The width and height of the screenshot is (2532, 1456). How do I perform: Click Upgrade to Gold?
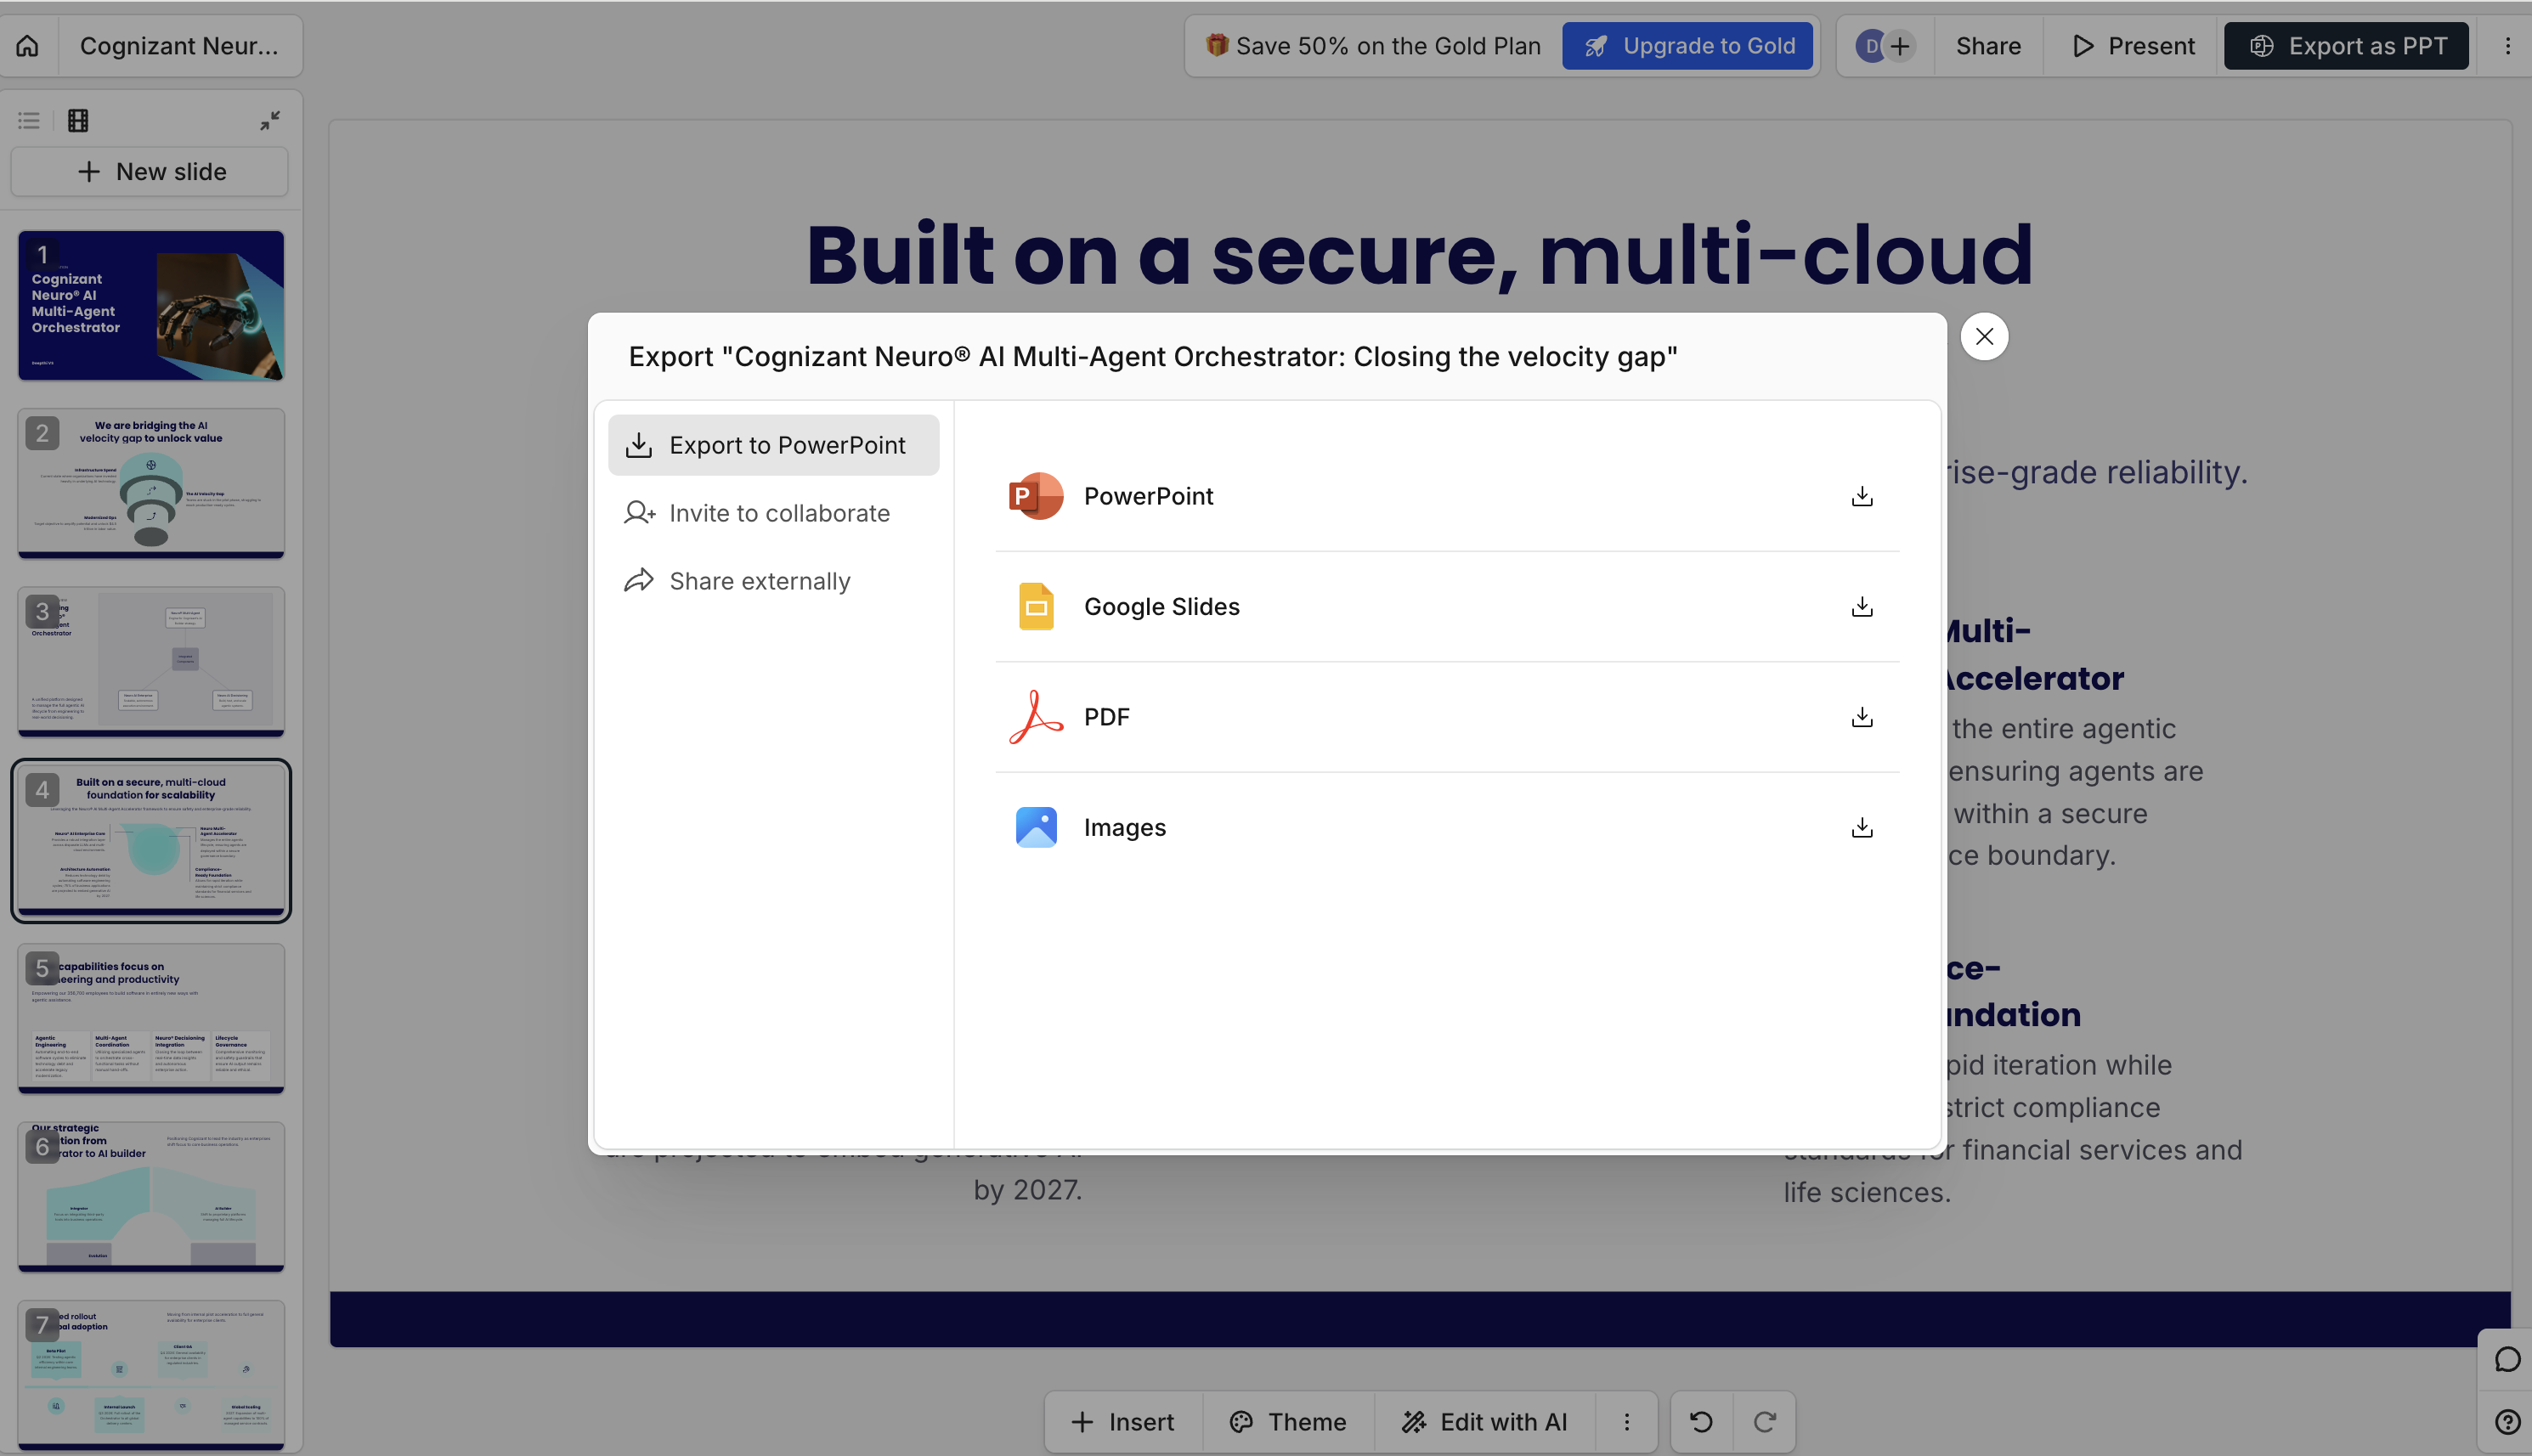click(x=1687, y=46)
